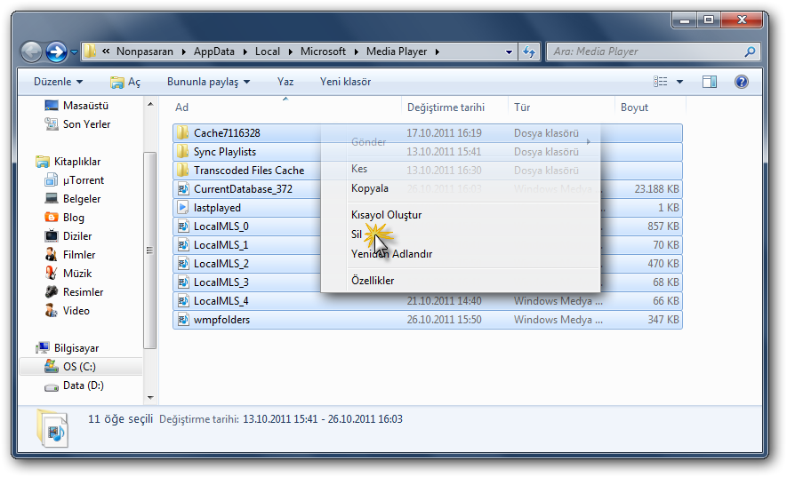Open Kitaplıklar in navigation pane

click(x=68, y=162)
